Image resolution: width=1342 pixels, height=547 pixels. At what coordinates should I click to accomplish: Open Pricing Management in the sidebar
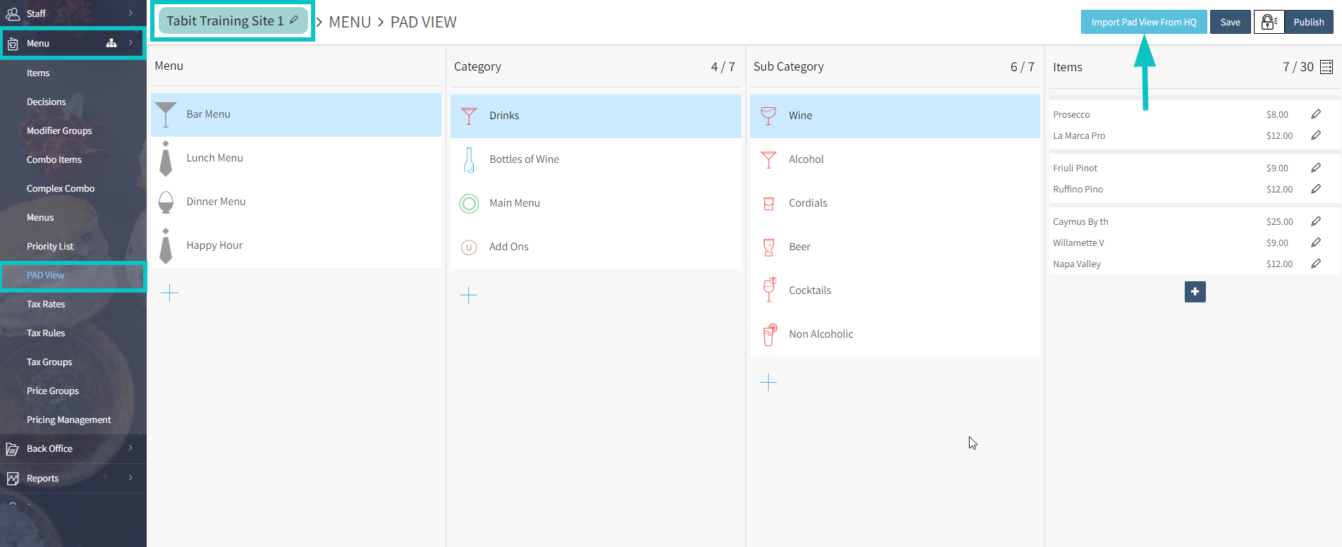(x=69, y=419)
